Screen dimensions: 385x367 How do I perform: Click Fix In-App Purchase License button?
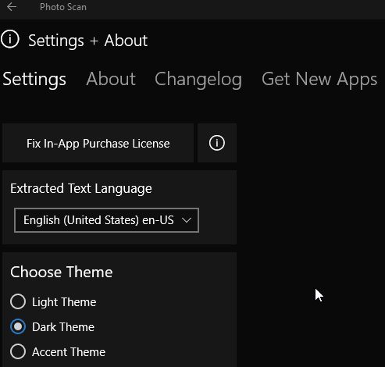point(98,143)
